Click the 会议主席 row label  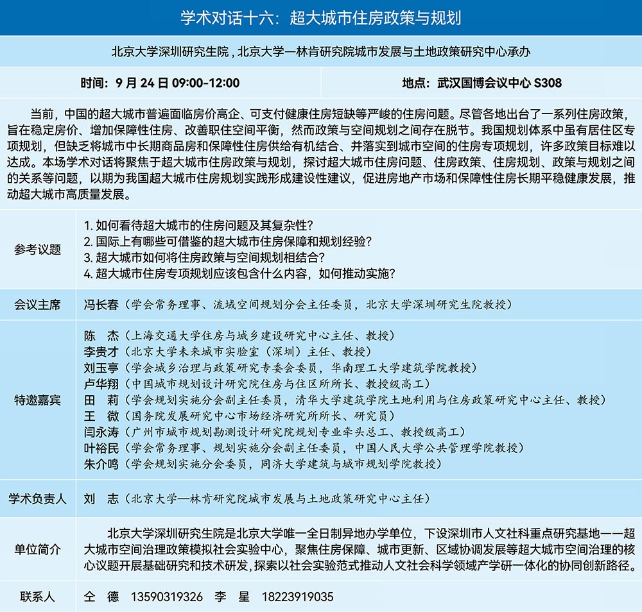coord(37,305)
